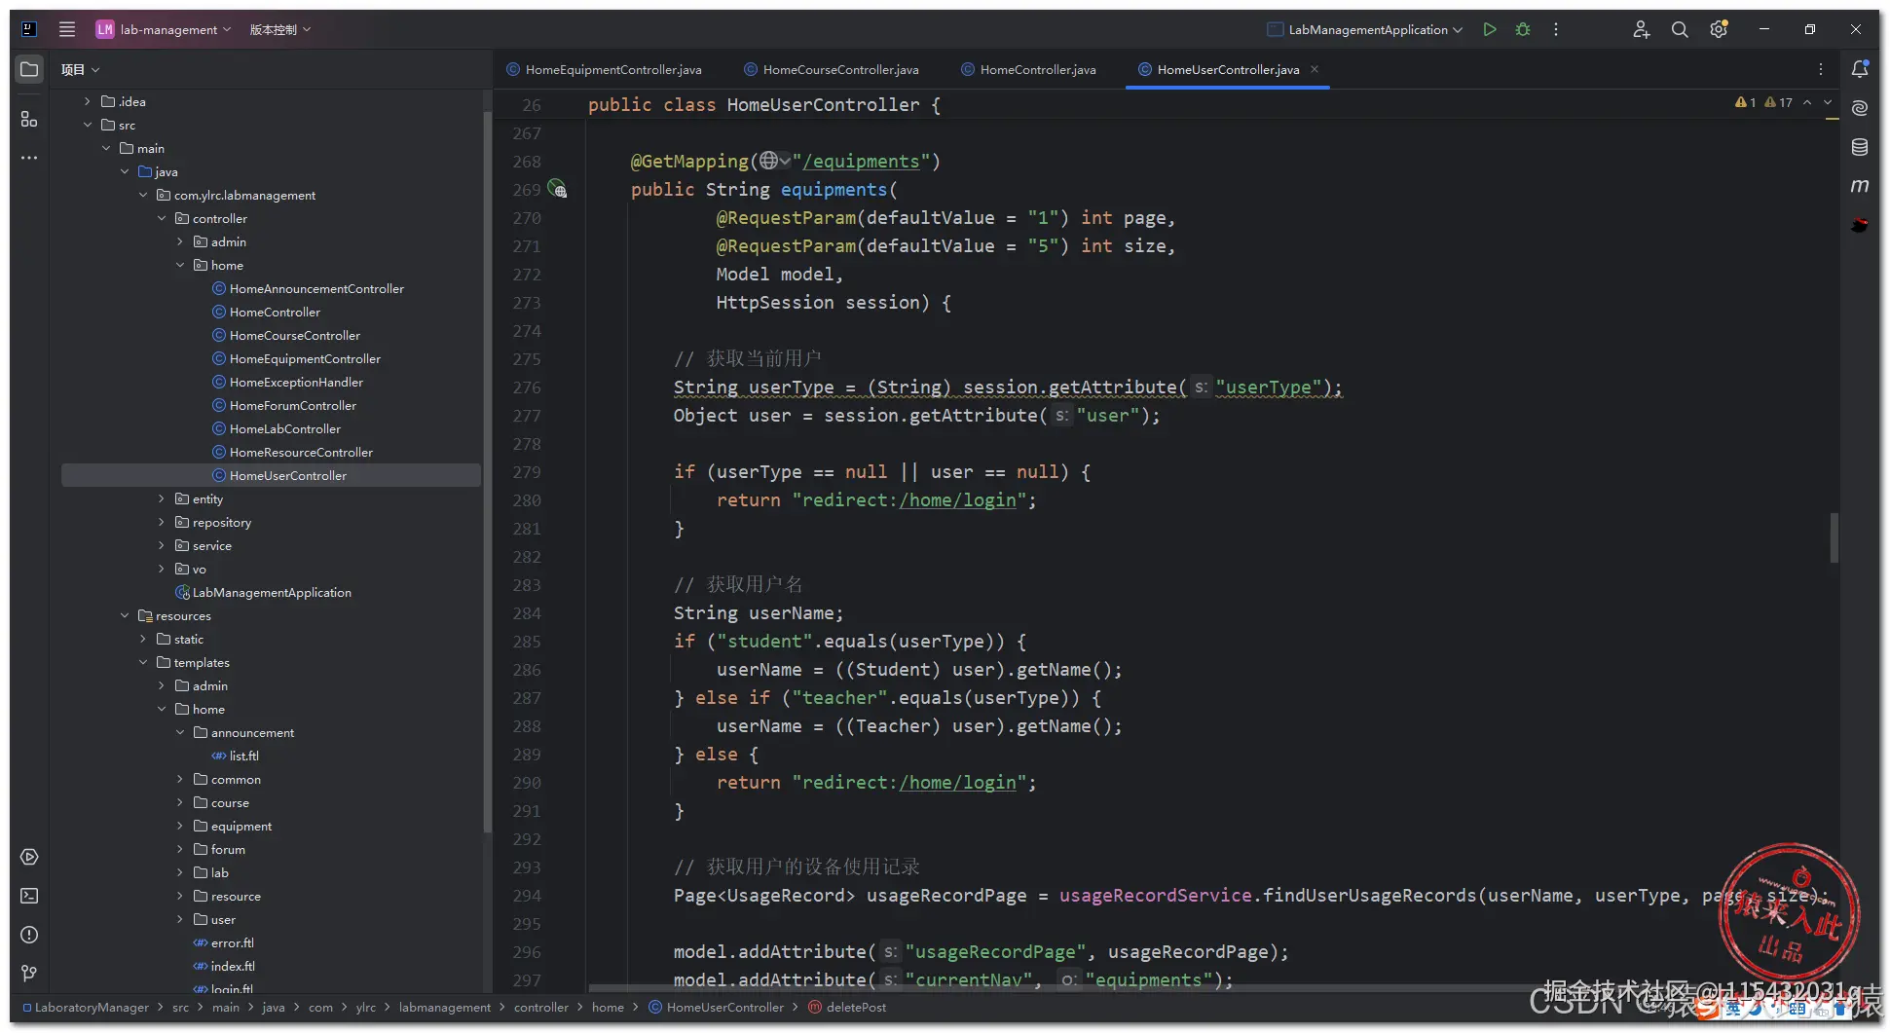Close the HomeUserController.java tab

coord(1315,69)
